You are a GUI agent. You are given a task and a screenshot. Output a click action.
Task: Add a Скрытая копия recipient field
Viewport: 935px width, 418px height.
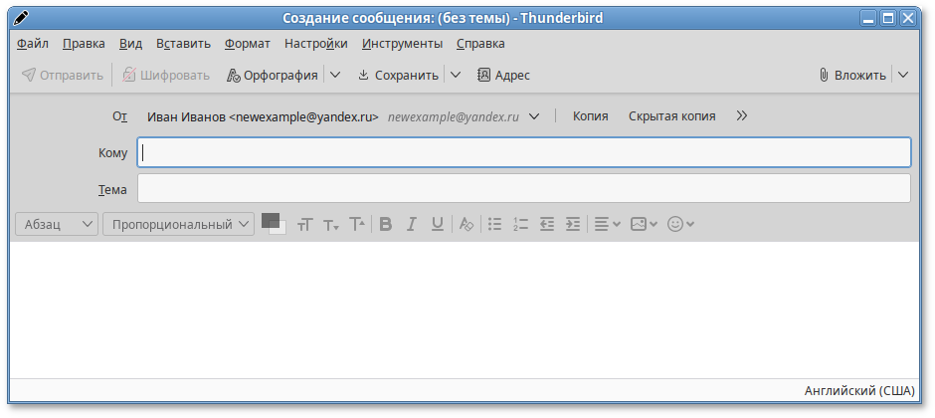coord(672,116)
